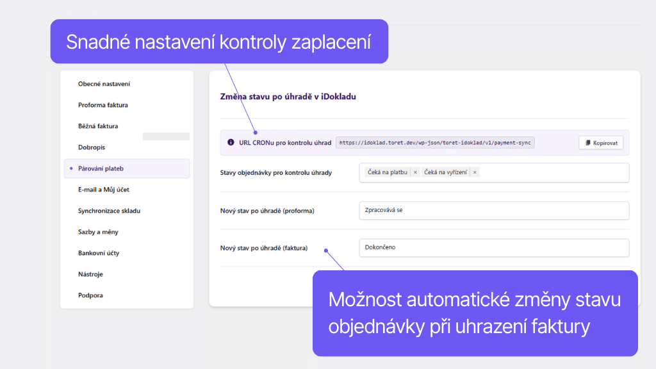The image size is (656, 369).
Task: Select the "Párování plateb" menu item
Action: click(104, 168)
